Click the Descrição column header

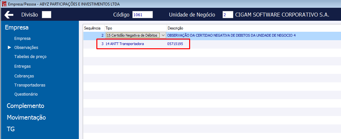(x=176, y=28)
